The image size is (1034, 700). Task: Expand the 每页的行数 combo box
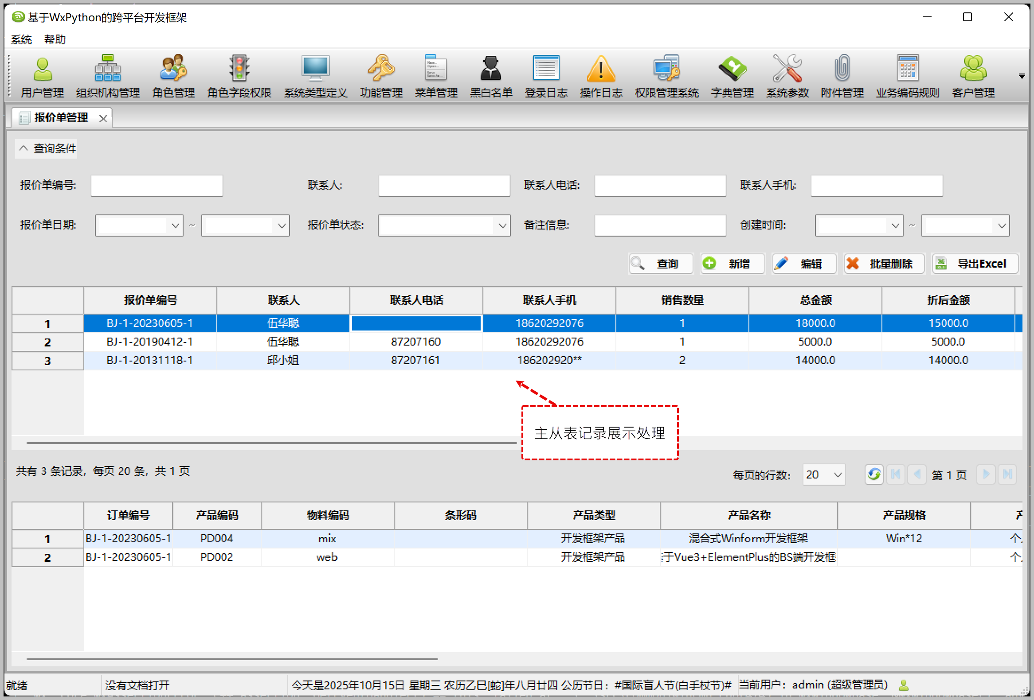[837, 474]
